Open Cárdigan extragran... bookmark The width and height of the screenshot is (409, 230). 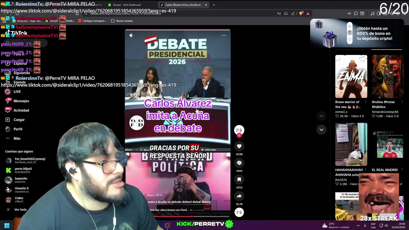tap(92, 21)
